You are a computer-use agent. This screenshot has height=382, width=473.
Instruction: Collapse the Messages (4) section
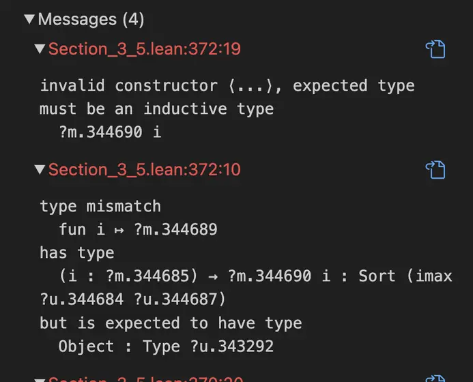tap(29, 20)
